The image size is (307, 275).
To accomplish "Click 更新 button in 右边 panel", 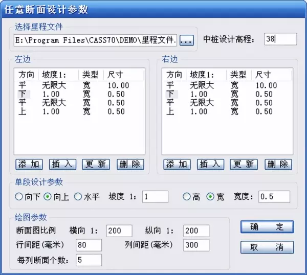I will click(x=244, y=164).
